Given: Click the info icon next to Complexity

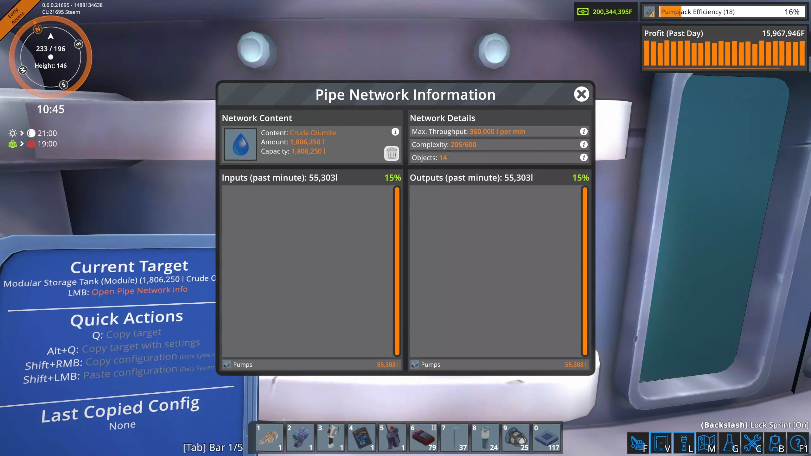Looking at the screenshot, I should point(584,144).
